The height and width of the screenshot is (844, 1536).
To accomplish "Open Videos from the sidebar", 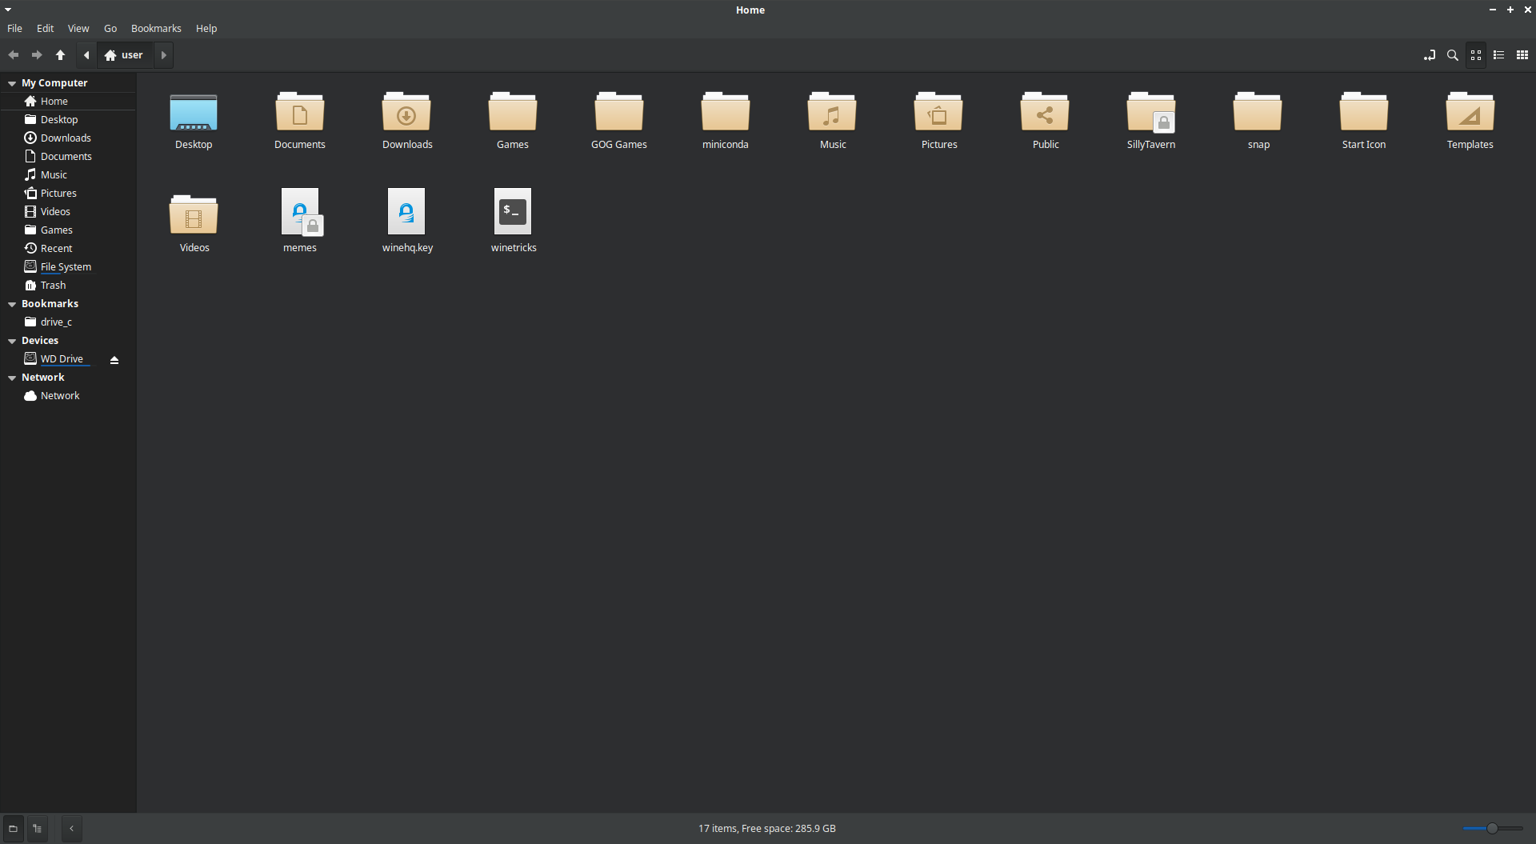I will coord(68,212).
